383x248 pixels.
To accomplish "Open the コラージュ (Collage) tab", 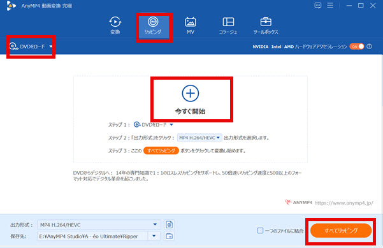I will coord(228,26).
